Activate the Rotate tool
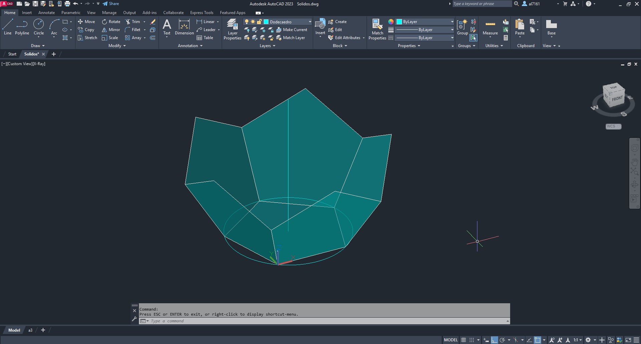Screen dimensions: 641x344 click(104, 22)
